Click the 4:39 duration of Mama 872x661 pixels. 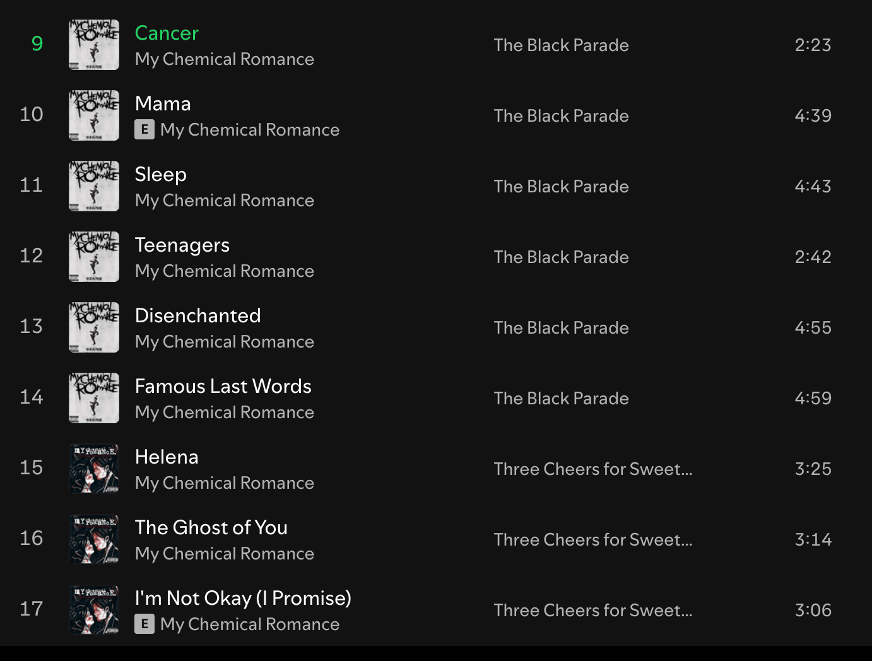tap(813, 115)
